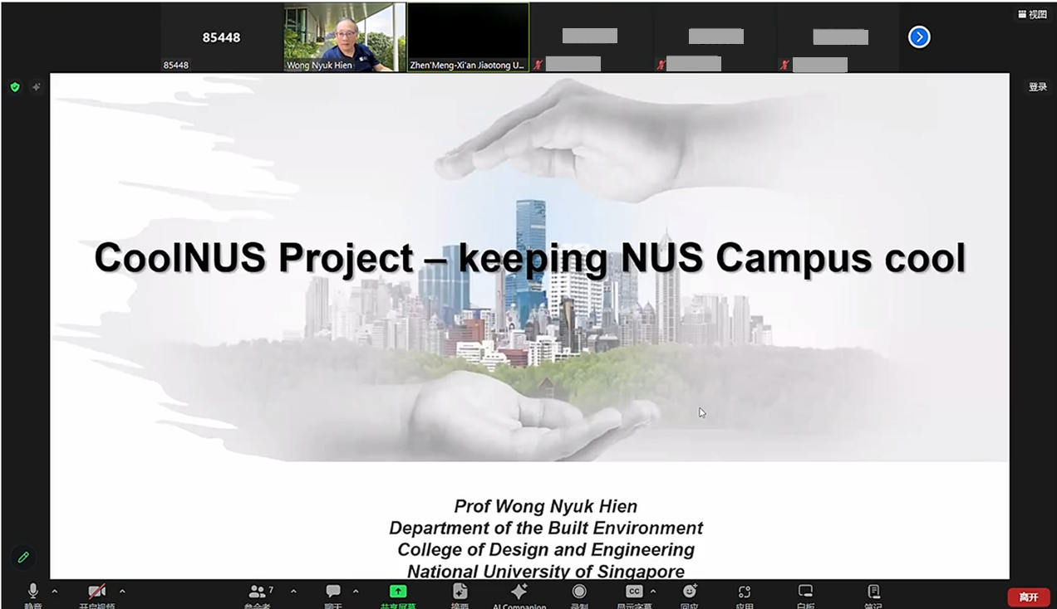This screenshot has height=609, width=1057.
Task: Click the green Share Screen button
Action: tap(398, 593)
